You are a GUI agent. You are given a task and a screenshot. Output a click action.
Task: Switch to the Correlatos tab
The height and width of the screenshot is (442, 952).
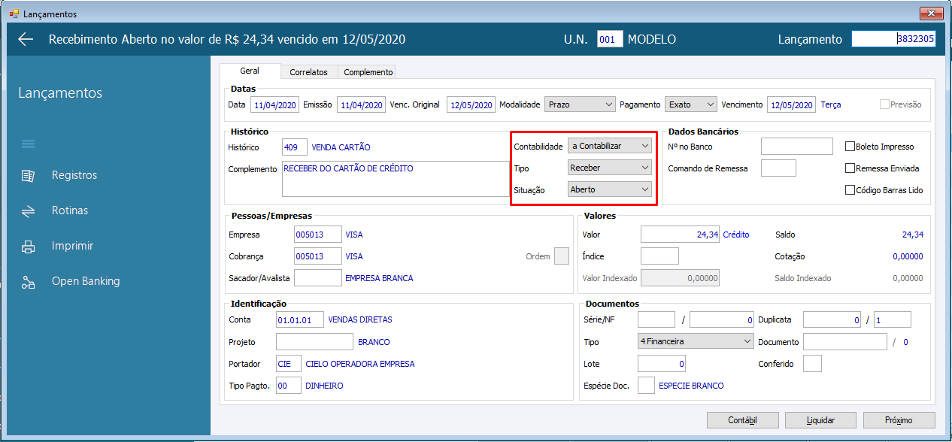pos(309,72)
